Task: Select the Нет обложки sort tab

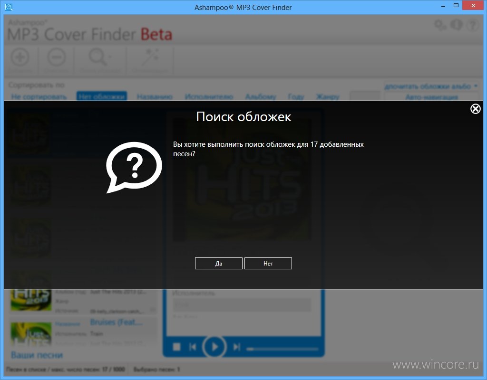Action: pos(102,96)
